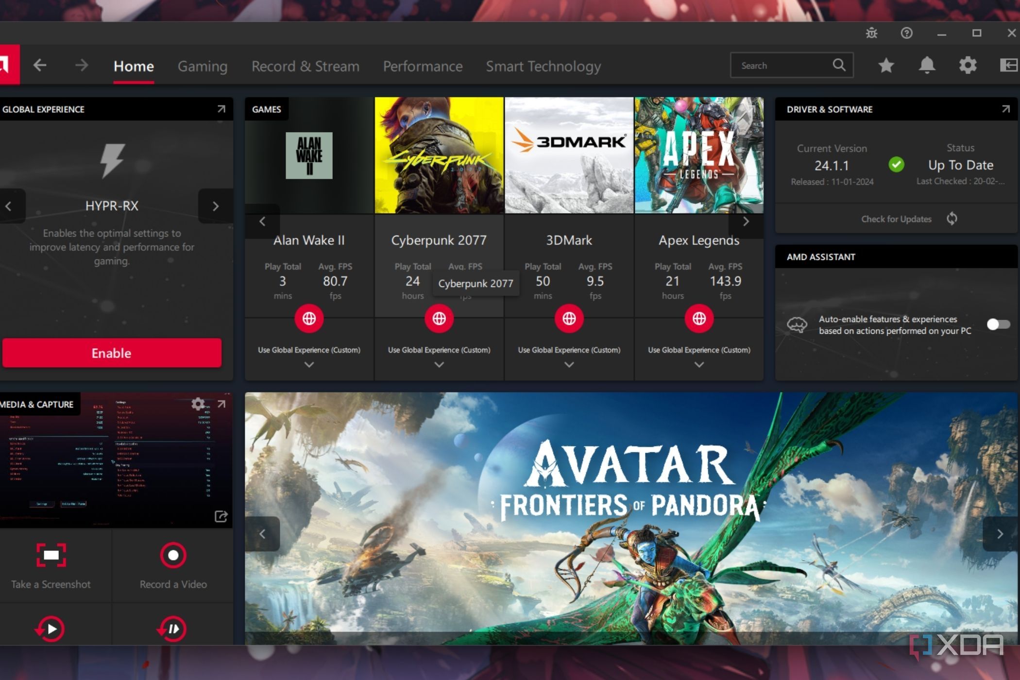
Task: Go to next banner after Avatar
Action: coord(1000,534)
